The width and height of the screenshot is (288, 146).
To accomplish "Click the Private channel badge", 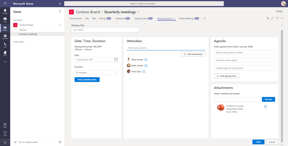I will [x=279, y=11].
